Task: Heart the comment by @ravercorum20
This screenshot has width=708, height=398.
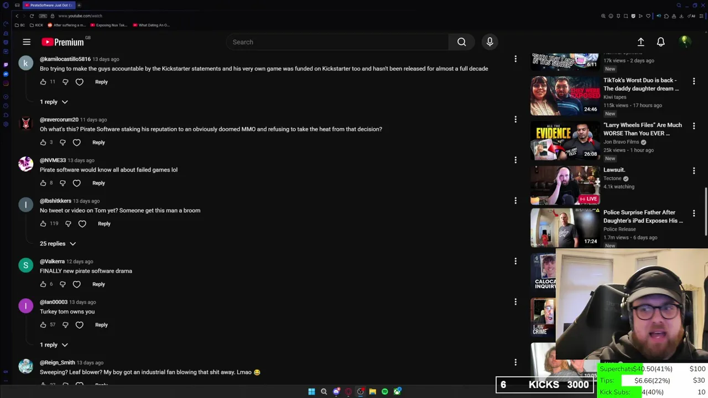Action: pyautogui.click(x=76, y=143)
